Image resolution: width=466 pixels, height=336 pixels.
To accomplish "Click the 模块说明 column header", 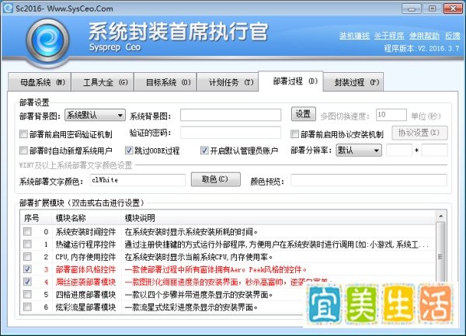I will click(278, 218).
